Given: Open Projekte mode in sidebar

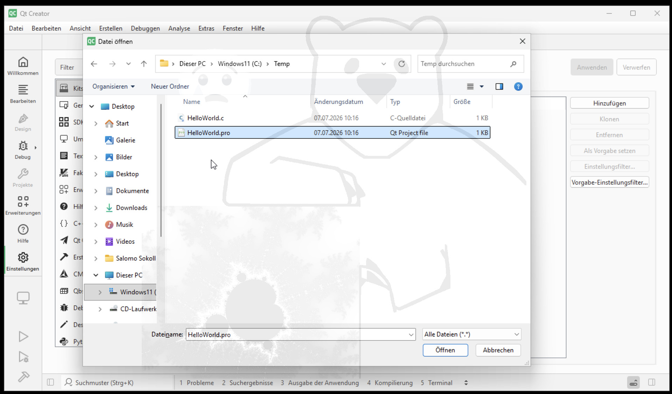Looking at the screenshot, I should pos(23,178).
